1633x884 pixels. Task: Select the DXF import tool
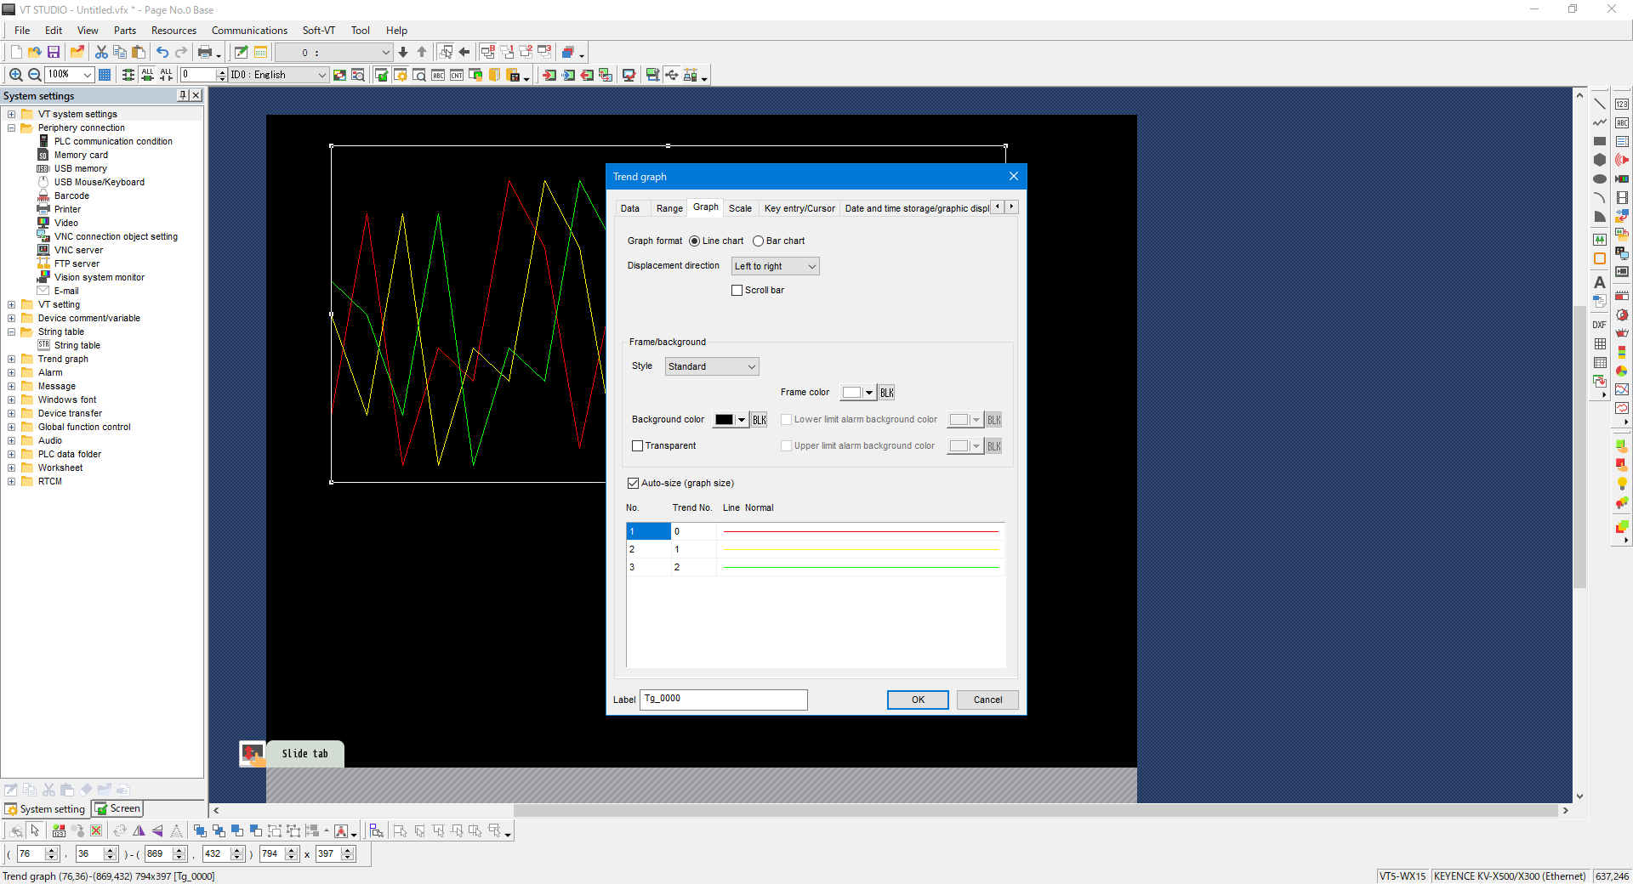(x=1599, y=325)
